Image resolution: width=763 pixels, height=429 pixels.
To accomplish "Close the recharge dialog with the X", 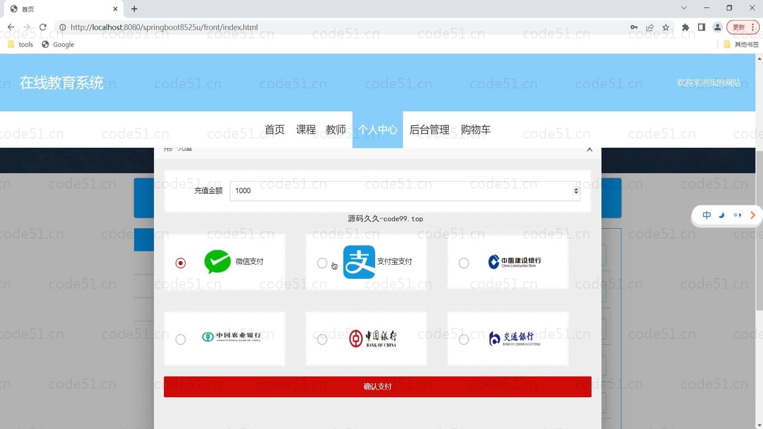I will (589, 149).
